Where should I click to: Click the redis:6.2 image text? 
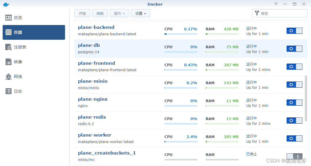(86, 124)
